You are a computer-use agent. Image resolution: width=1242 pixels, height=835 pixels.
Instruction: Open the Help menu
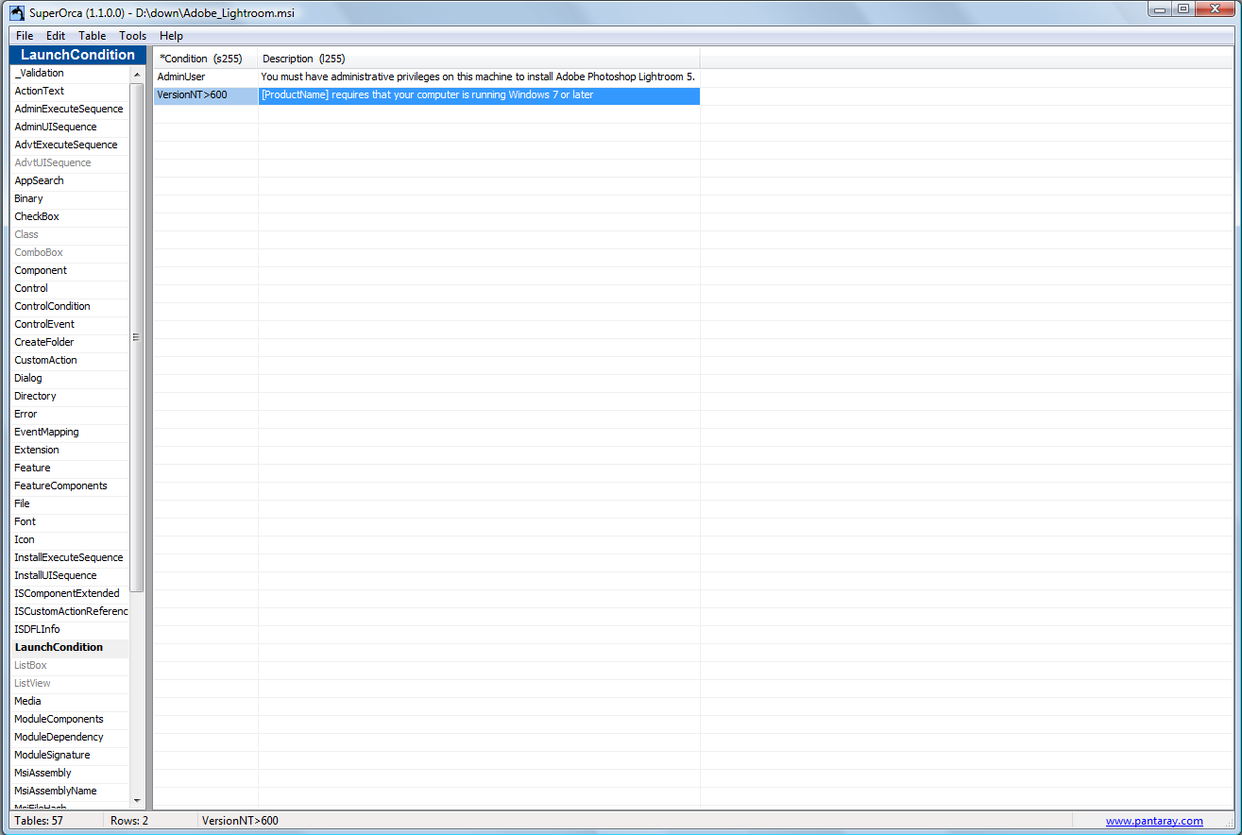[x=172, y=36]
